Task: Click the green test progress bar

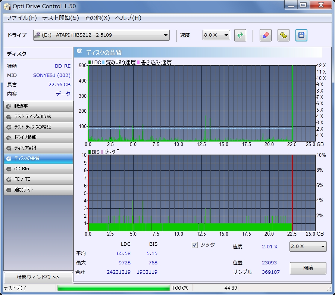Action: point(113,288)
